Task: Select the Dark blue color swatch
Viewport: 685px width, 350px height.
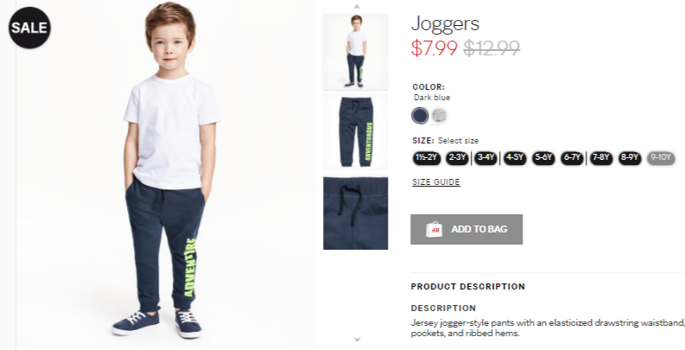Action: tap(420, 116)
